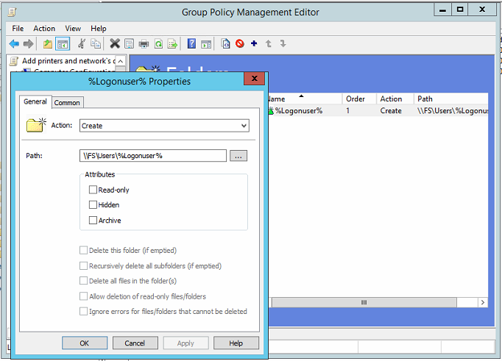Select Add printers and network's tree node
The height and width of the screenshot is (361, 502).
(68, 61)
